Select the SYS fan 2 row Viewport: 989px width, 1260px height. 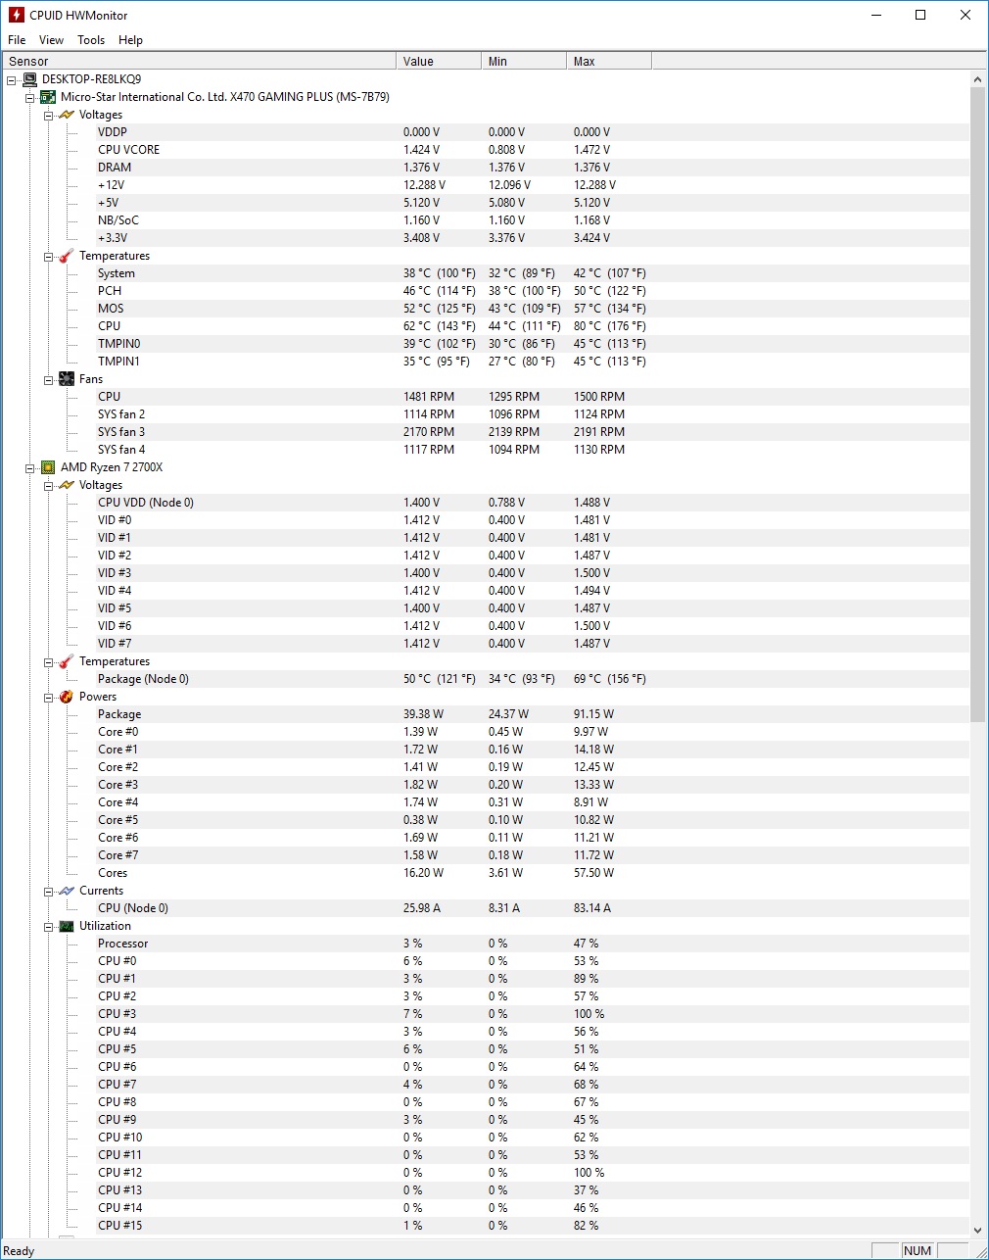(486, 414)
